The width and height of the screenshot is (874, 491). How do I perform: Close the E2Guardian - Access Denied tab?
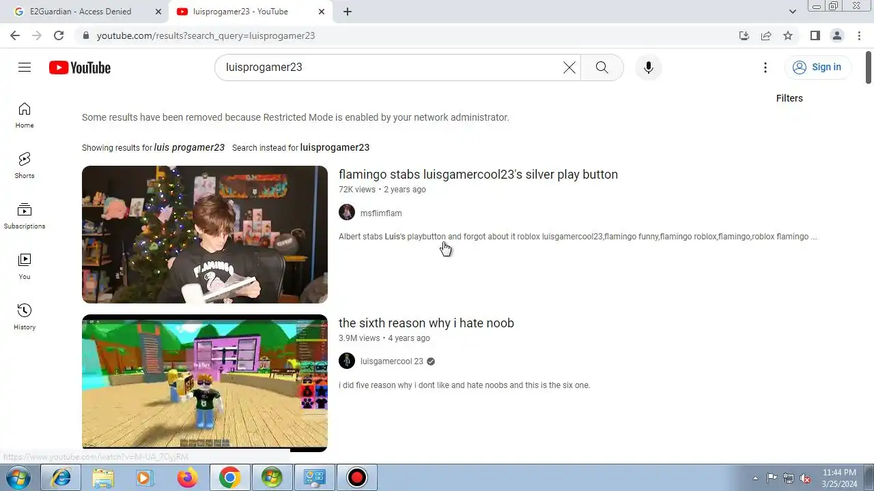pos(158,12)
